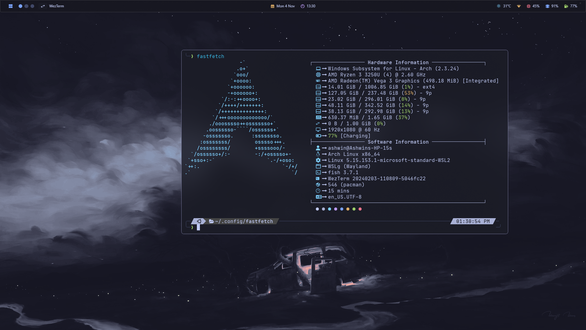Switch to the second workspace dot
The width and height of the screenshot is (586, 330).
click(27, 6)
